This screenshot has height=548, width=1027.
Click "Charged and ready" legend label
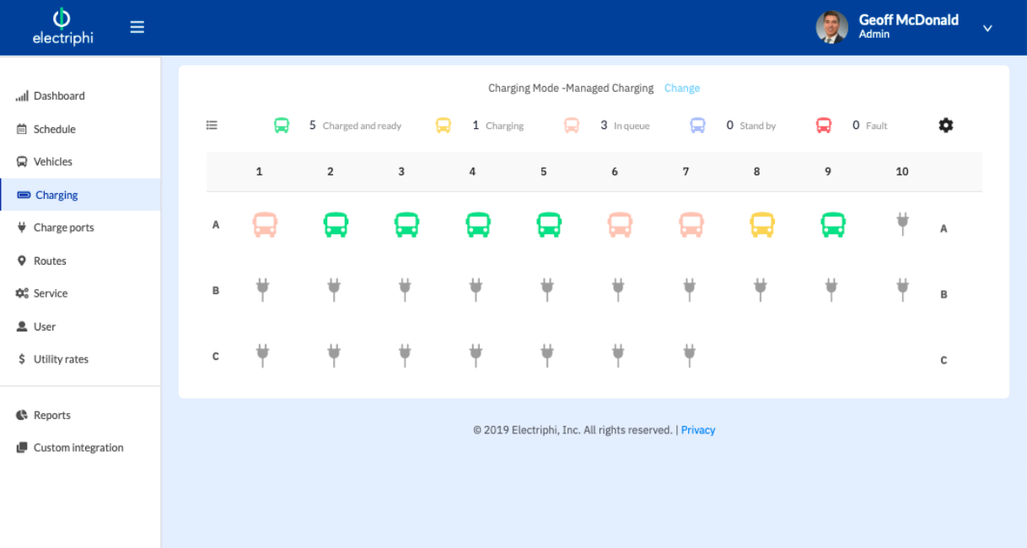click(362, 126)
